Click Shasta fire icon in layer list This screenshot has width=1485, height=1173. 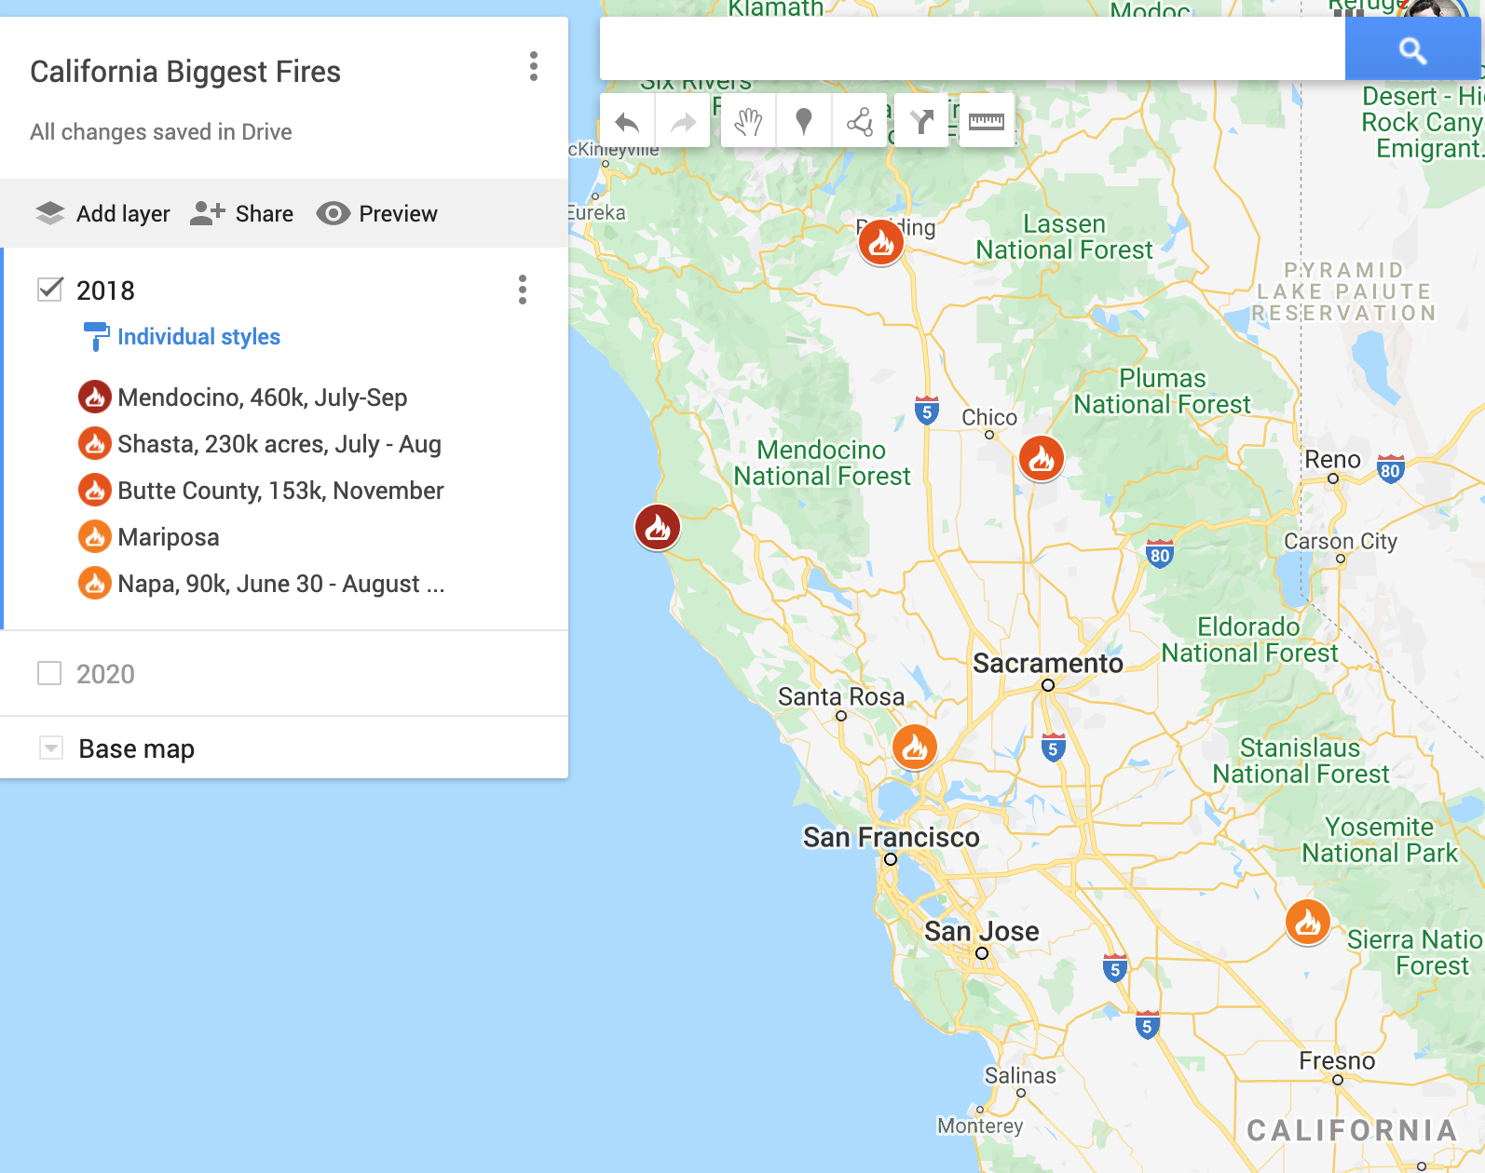(x=95, y=444)
